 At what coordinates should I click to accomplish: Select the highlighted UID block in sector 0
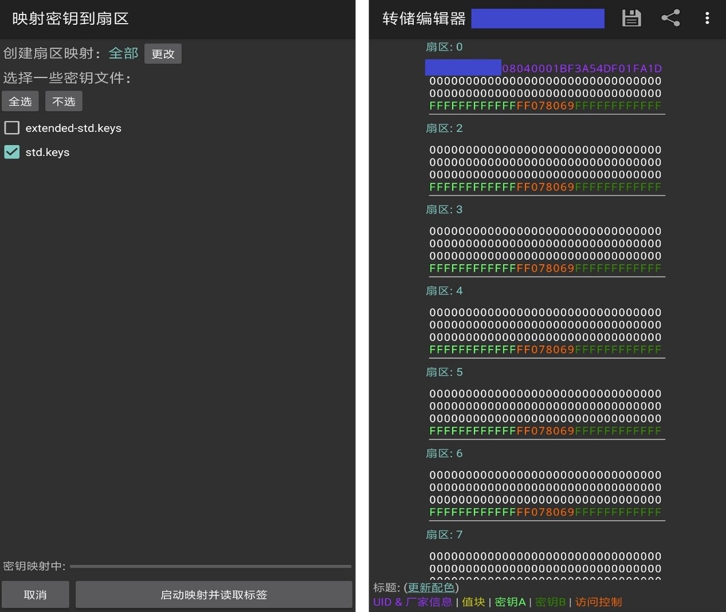tap(463, 68)
